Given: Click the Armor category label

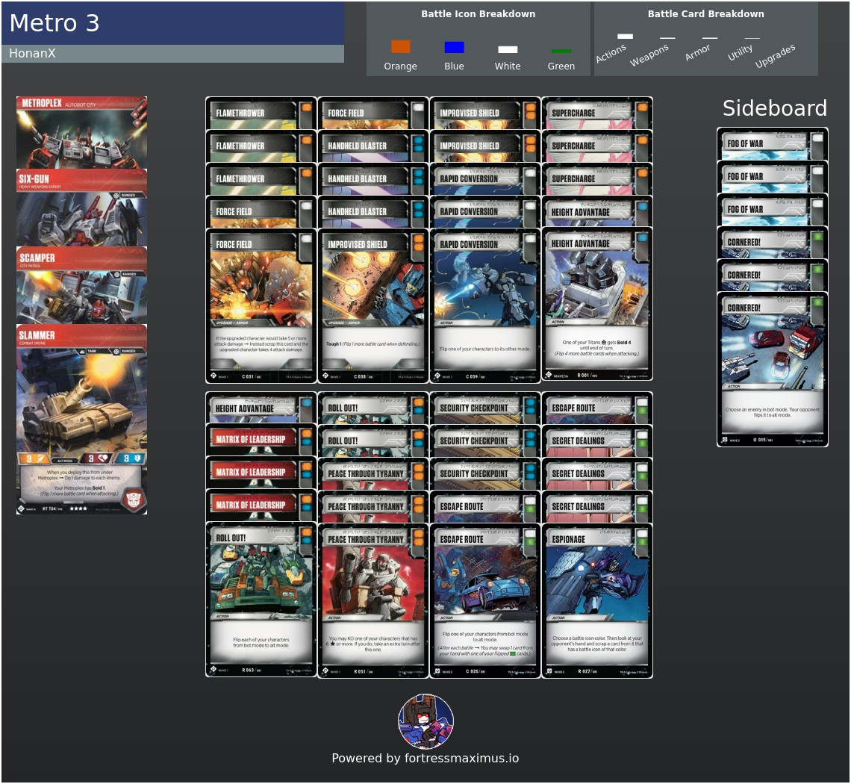Looking at the screenshot, I should pos(697,52).
